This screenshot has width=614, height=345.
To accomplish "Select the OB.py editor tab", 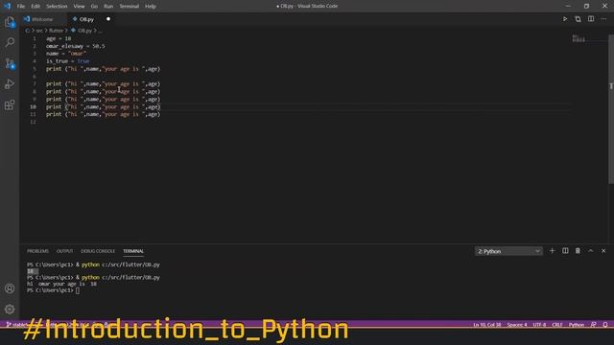I will click(86, 19).
